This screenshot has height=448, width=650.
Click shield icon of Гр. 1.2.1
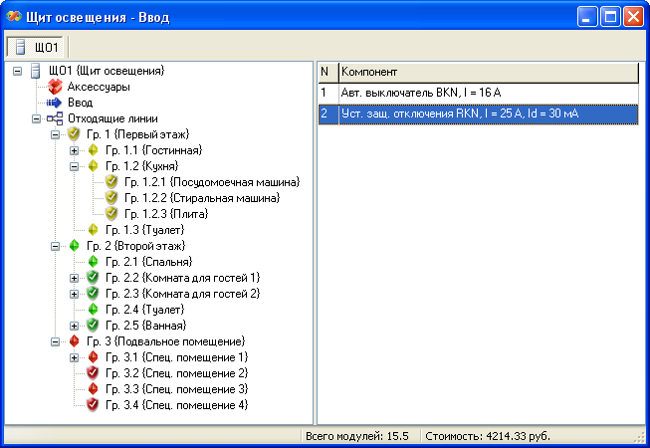point(111,181)
